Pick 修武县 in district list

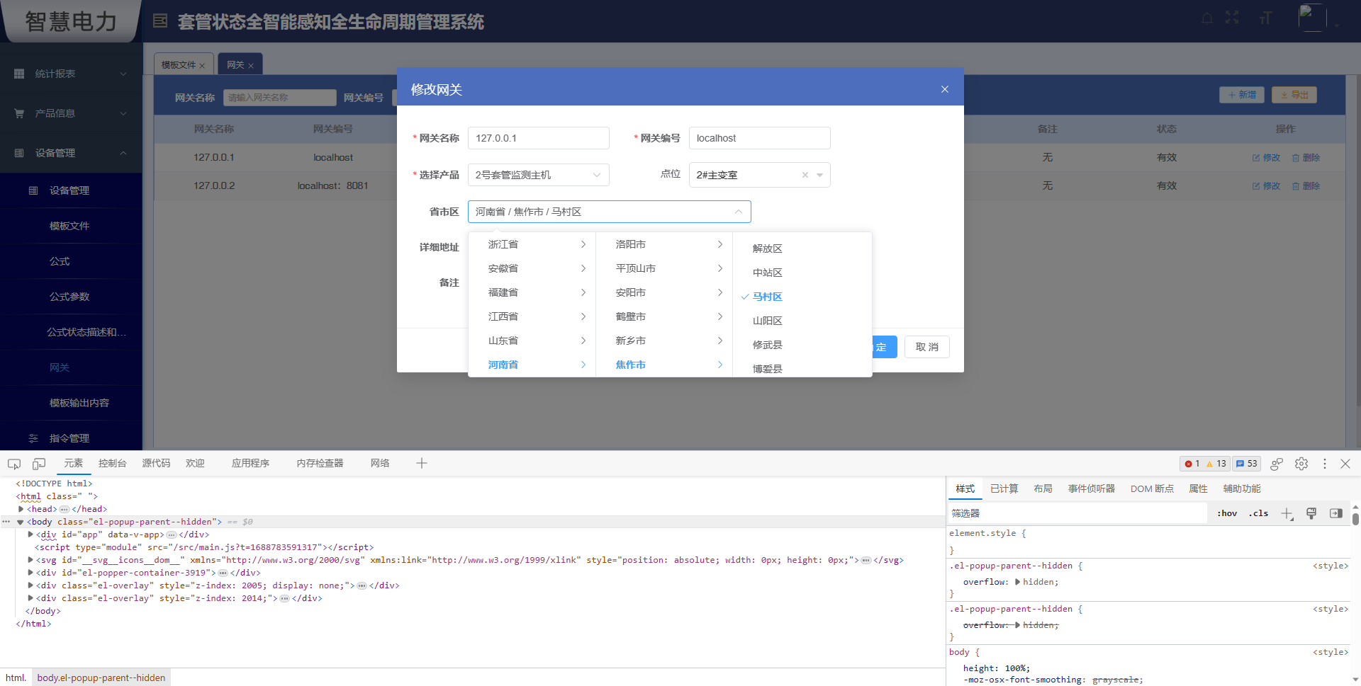point(802,345)
